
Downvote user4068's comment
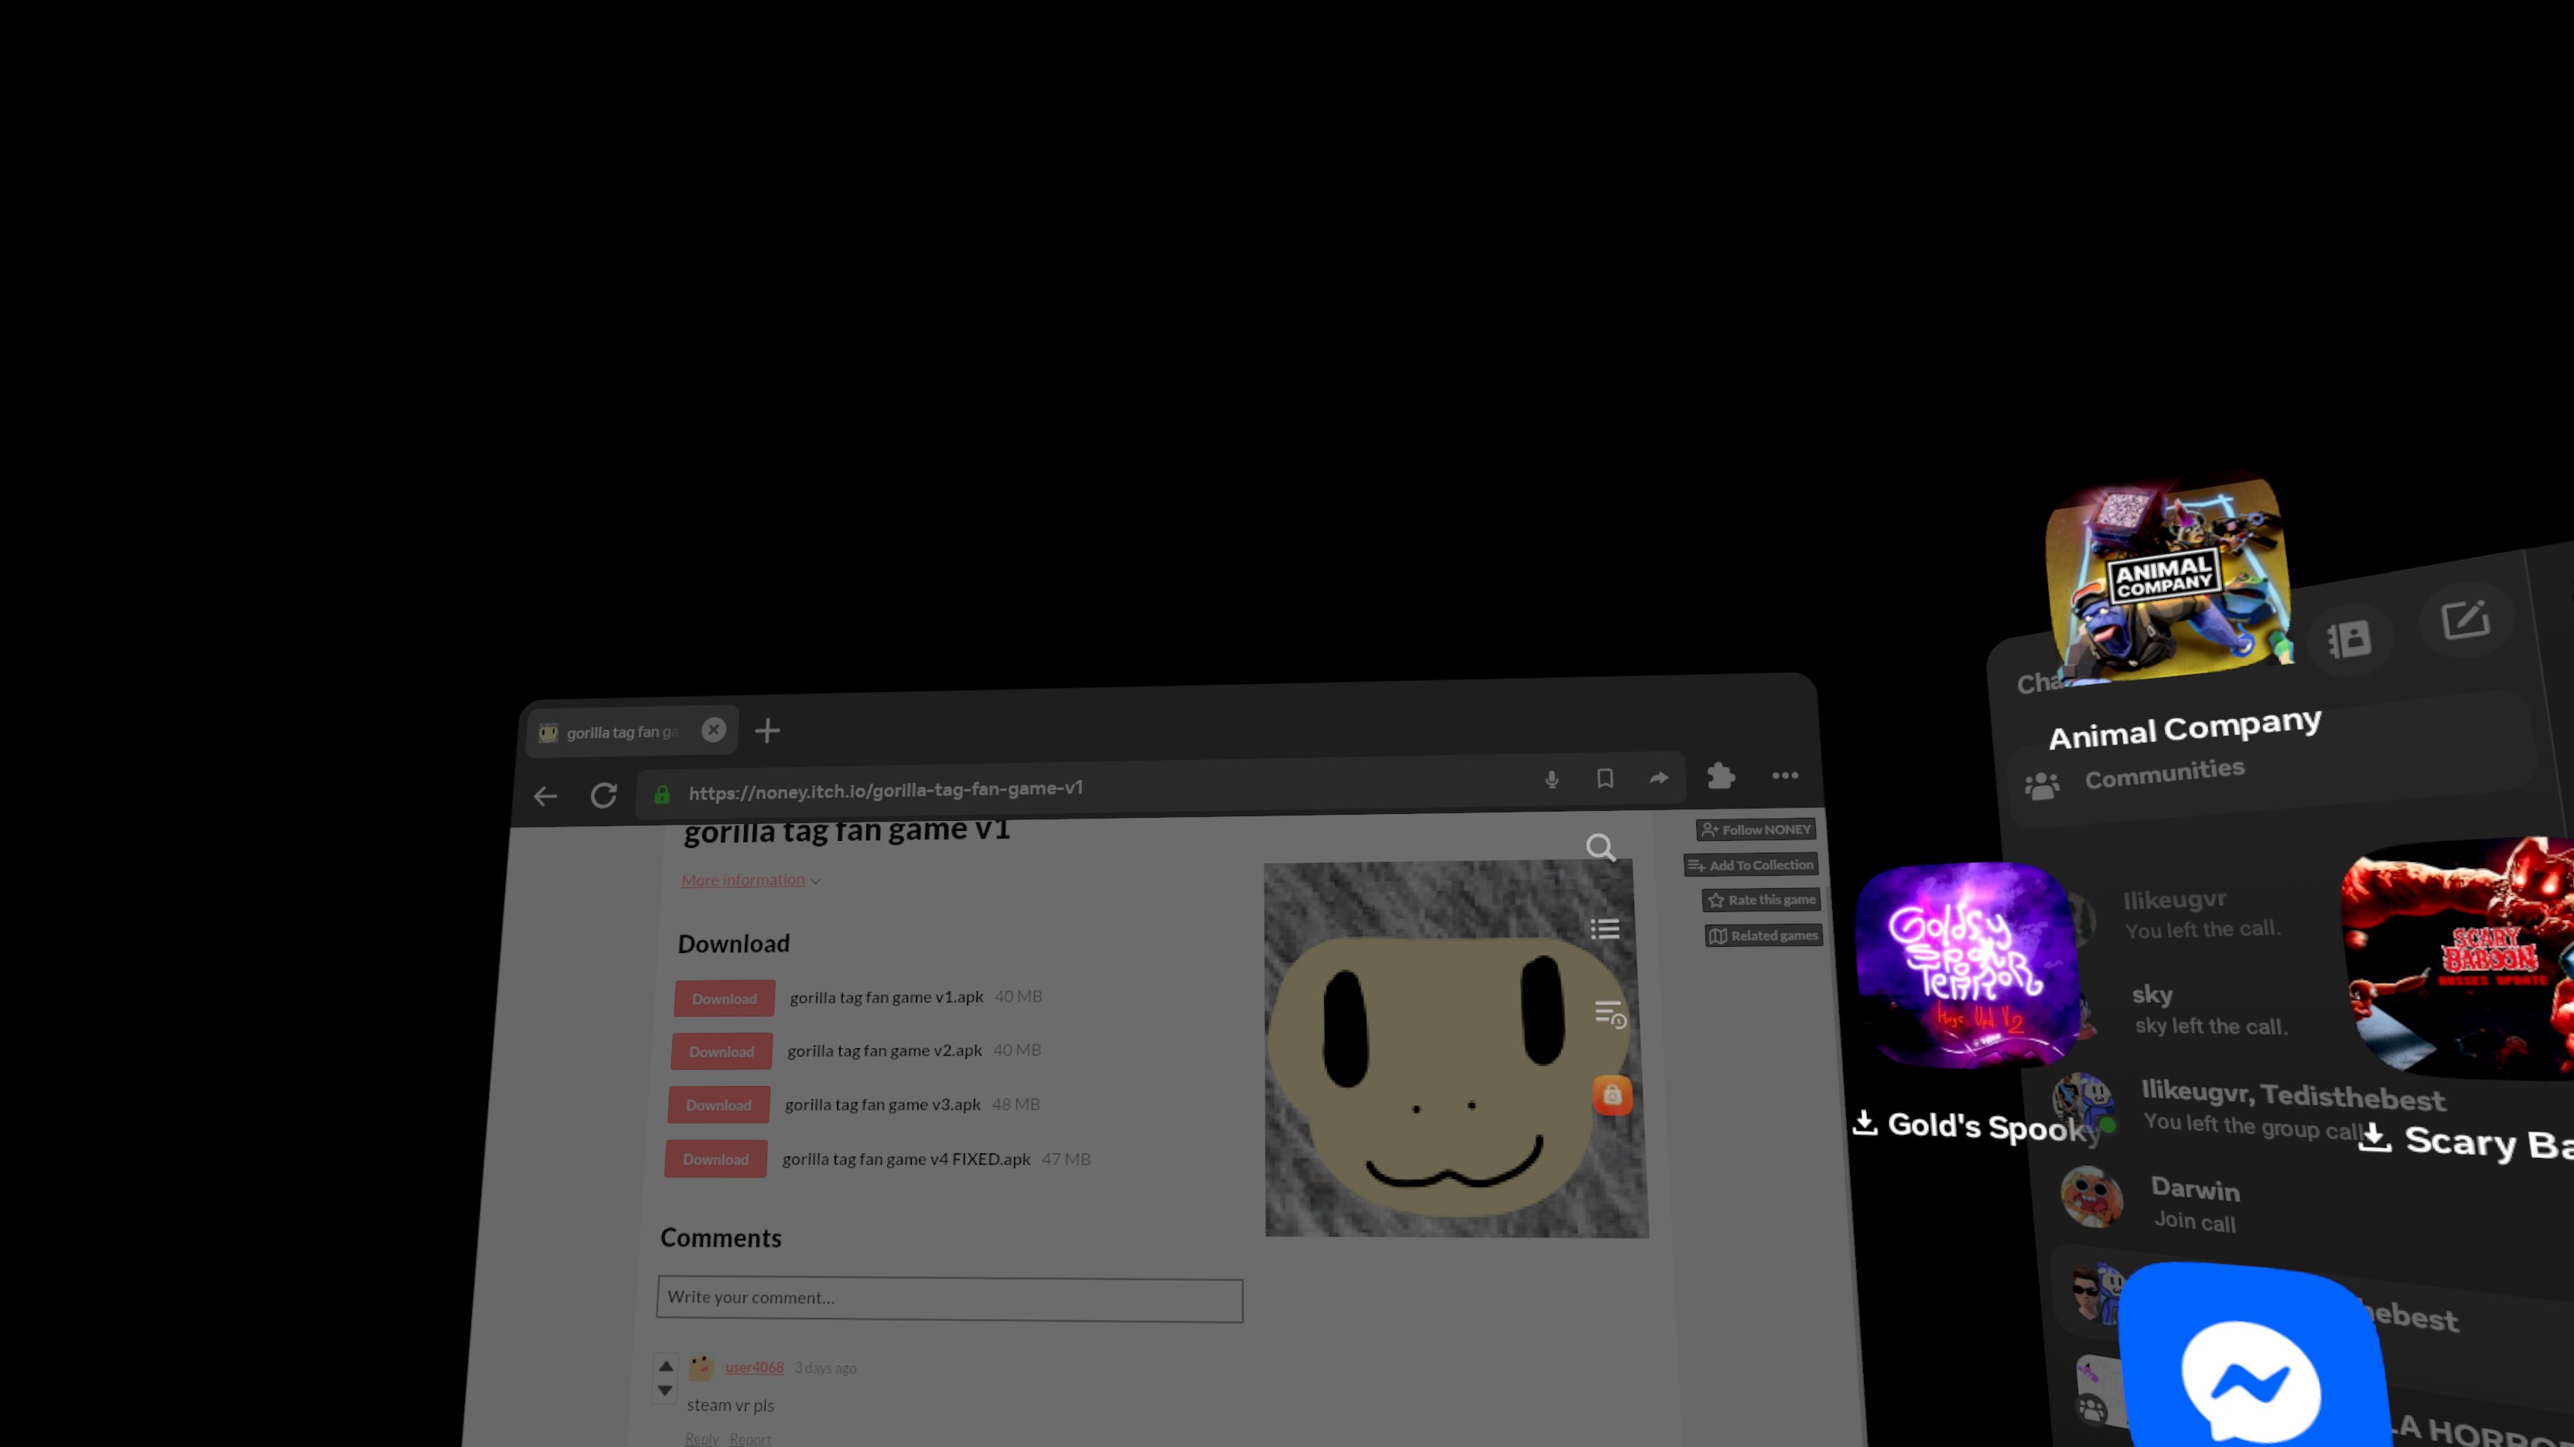click(x=664, y=1390)
